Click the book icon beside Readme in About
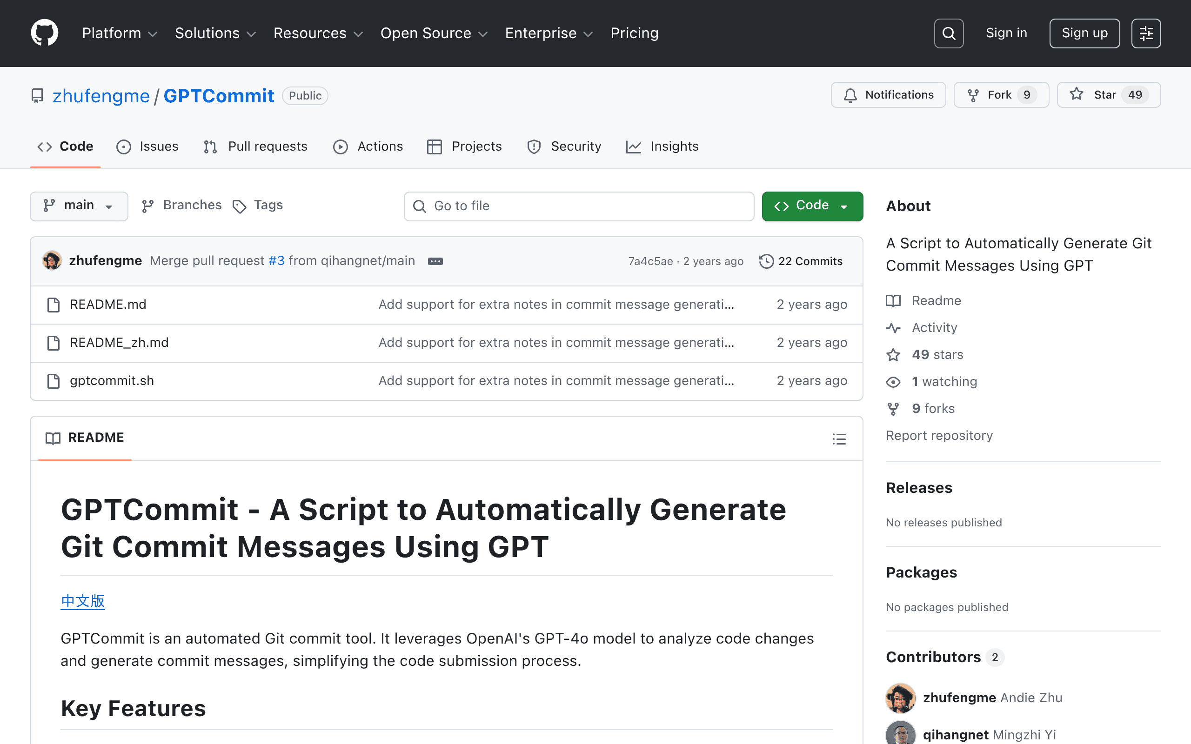This screenshot has width=1191, height=744. [893, 301]
